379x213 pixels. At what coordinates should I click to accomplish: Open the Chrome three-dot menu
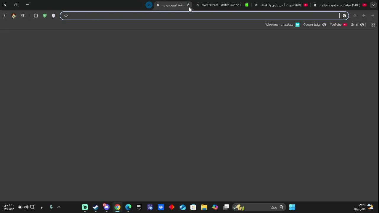(x=4, y=16)
